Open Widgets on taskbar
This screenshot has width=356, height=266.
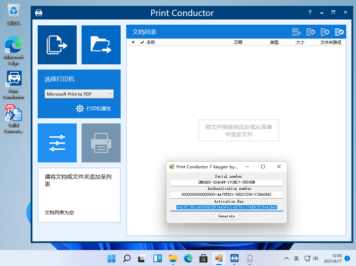(x=157, y=258)
